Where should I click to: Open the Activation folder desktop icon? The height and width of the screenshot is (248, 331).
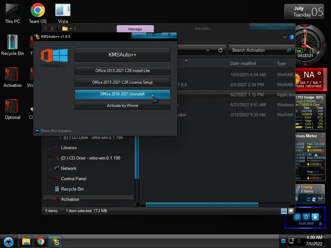point(13,77)
